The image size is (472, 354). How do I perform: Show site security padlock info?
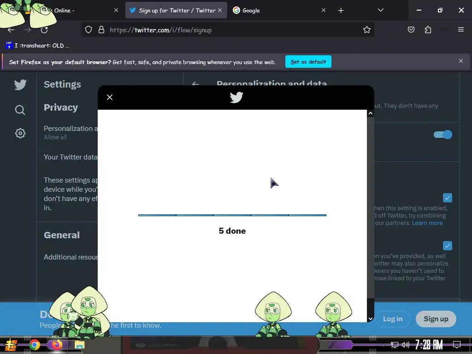coord(101,30)
